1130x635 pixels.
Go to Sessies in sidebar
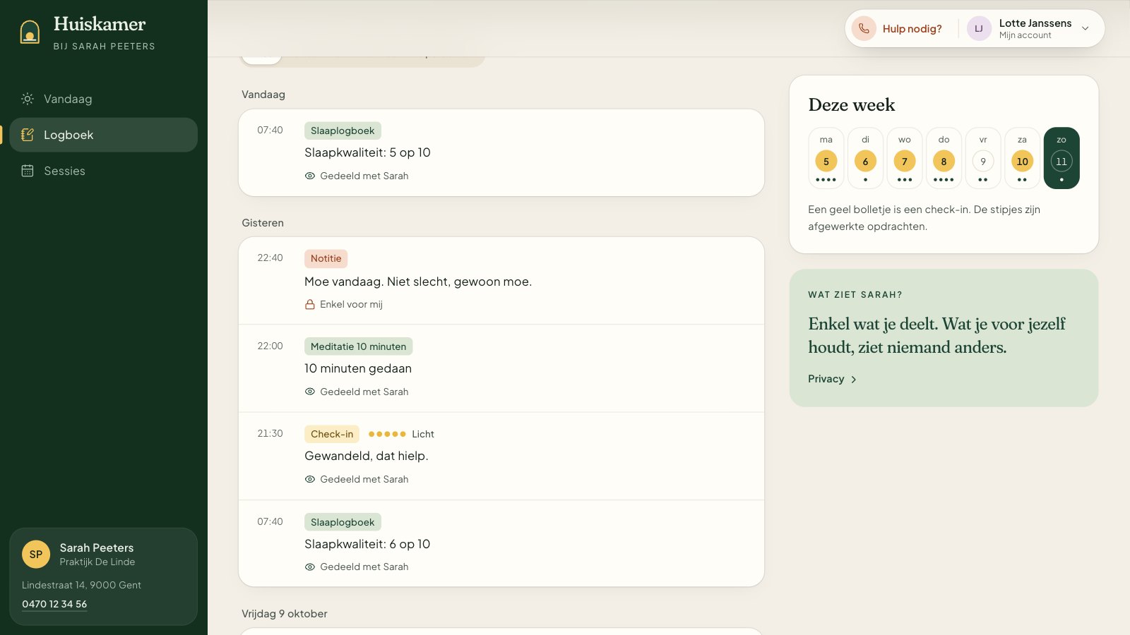[104, 171]
